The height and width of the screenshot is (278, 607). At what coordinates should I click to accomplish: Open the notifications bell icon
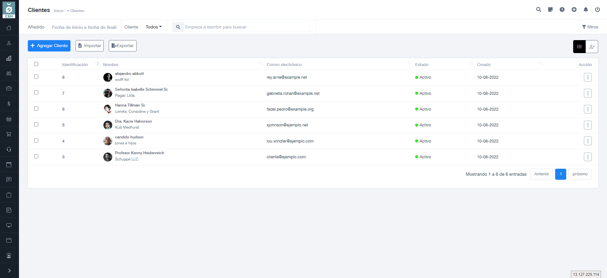[586, 9]
